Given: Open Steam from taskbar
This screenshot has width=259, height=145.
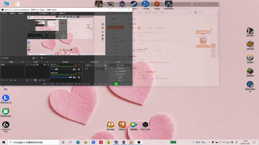Looking at the screenshot, I should coord(116,142).
